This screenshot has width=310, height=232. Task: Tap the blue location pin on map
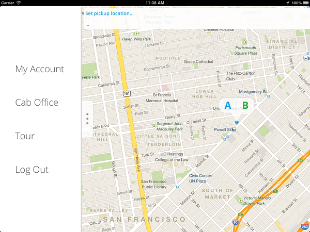click(237, 122)
